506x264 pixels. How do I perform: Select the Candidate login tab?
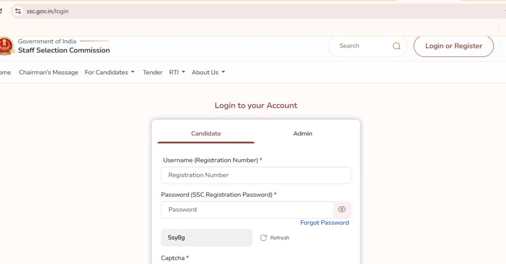pyautogui.click(x=206, y=134)
